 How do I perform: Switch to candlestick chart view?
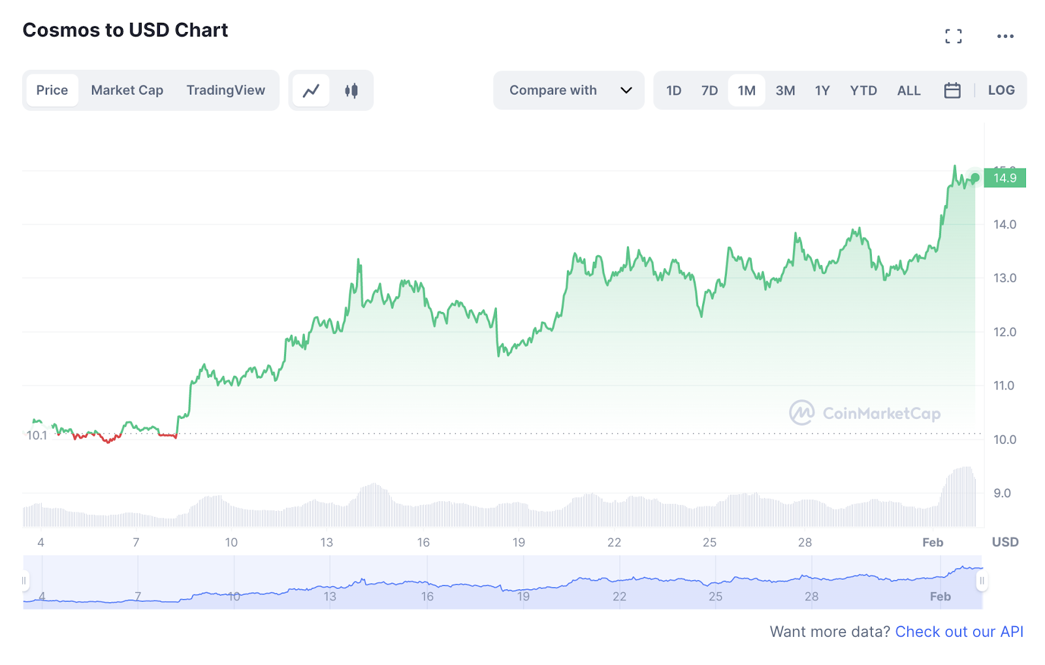[x=351, y=90]
